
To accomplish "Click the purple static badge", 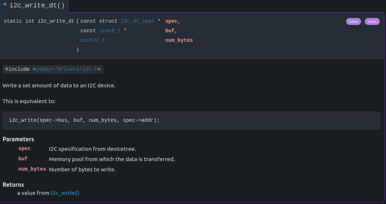I will click(x=372, y=21).
